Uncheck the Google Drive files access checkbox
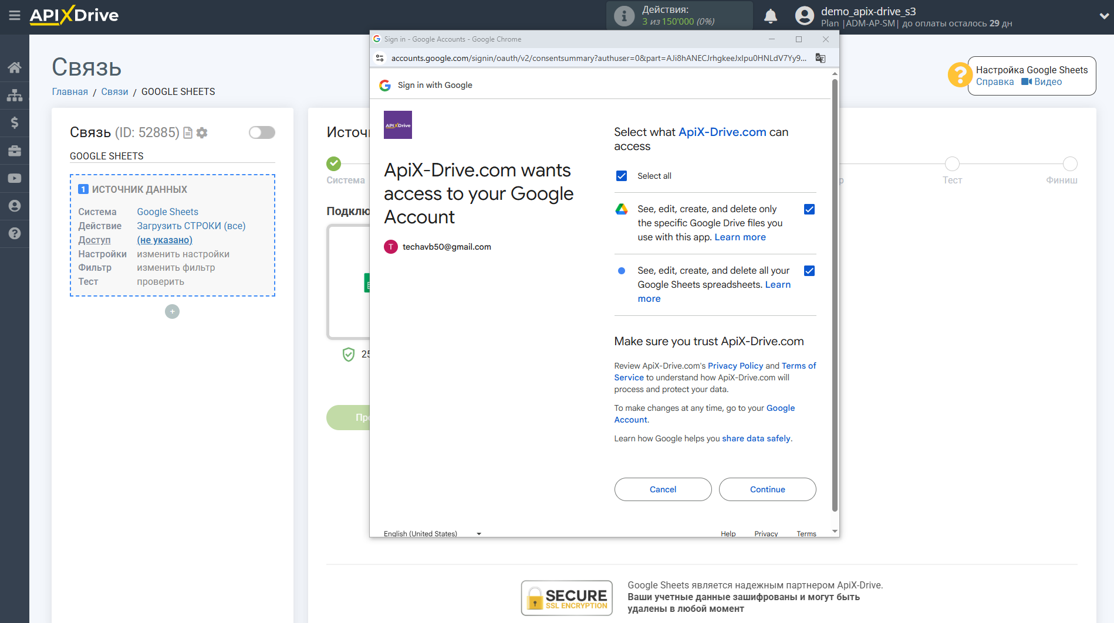The width and height of the screenshot is (1114, 623). pyautogui.click(x=809, y=209)
